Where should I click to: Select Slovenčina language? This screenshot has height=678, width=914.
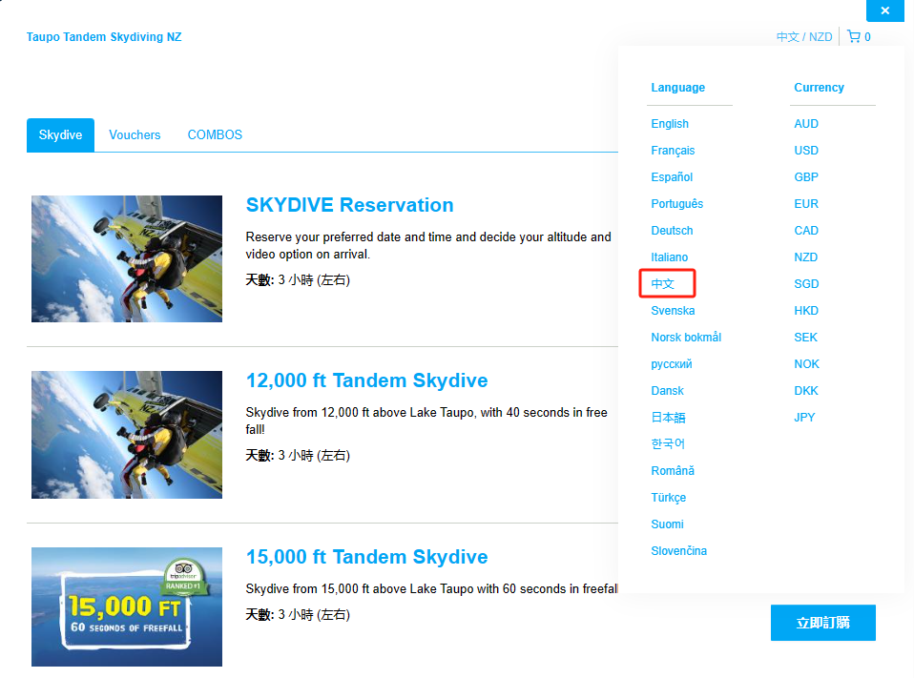[x=679, y=551]
